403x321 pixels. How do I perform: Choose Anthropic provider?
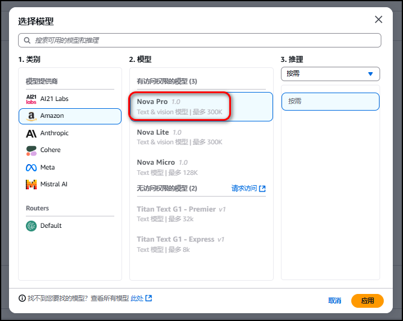click(70, 133)
